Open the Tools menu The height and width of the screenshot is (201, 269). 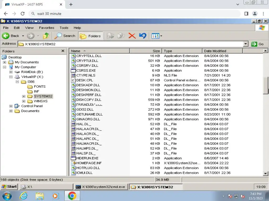coord(64,28)
